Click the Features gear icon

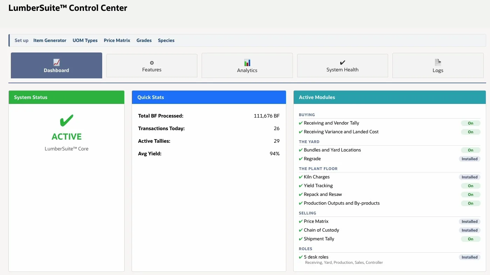coord(152,63)
